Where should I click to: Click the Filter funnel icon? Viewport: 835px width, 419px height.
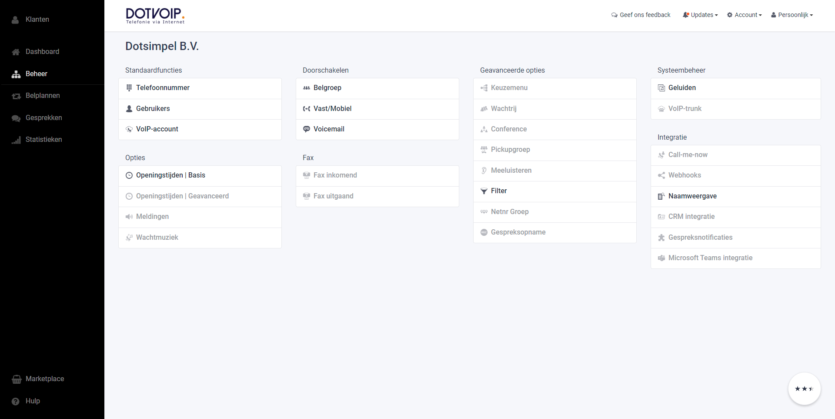(484, 191)
